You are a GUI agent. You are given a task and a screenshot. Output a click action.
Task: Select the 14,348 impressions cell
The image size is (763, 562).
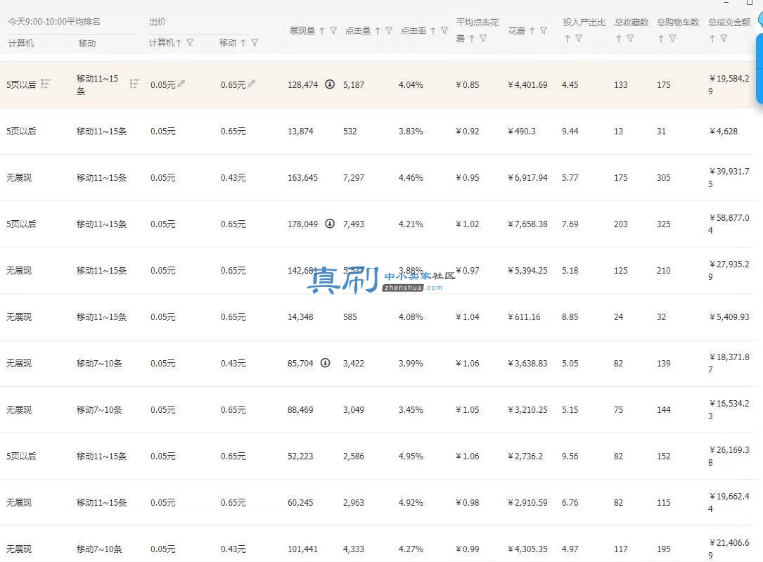(x=300, y=317)
